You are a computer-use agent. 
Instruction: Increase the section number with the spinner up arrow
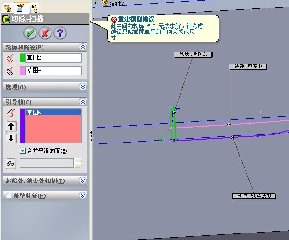(78, 161)
